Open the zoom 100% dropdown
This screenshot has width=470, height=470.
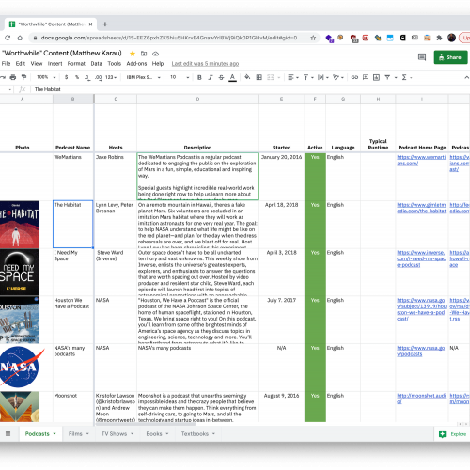tap(46, 77)
